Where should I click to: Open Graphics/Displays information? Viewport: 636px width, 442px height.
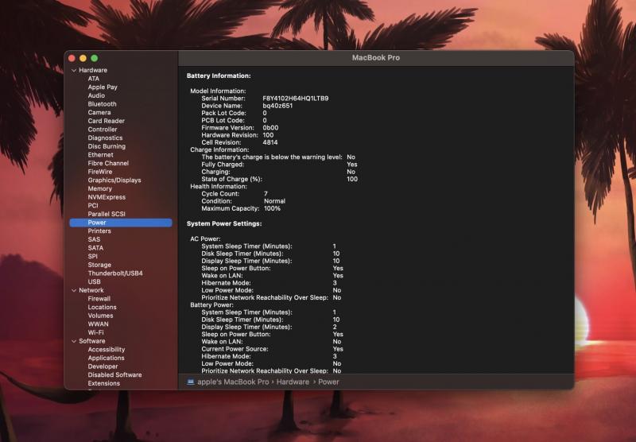(x=114, y=180)
